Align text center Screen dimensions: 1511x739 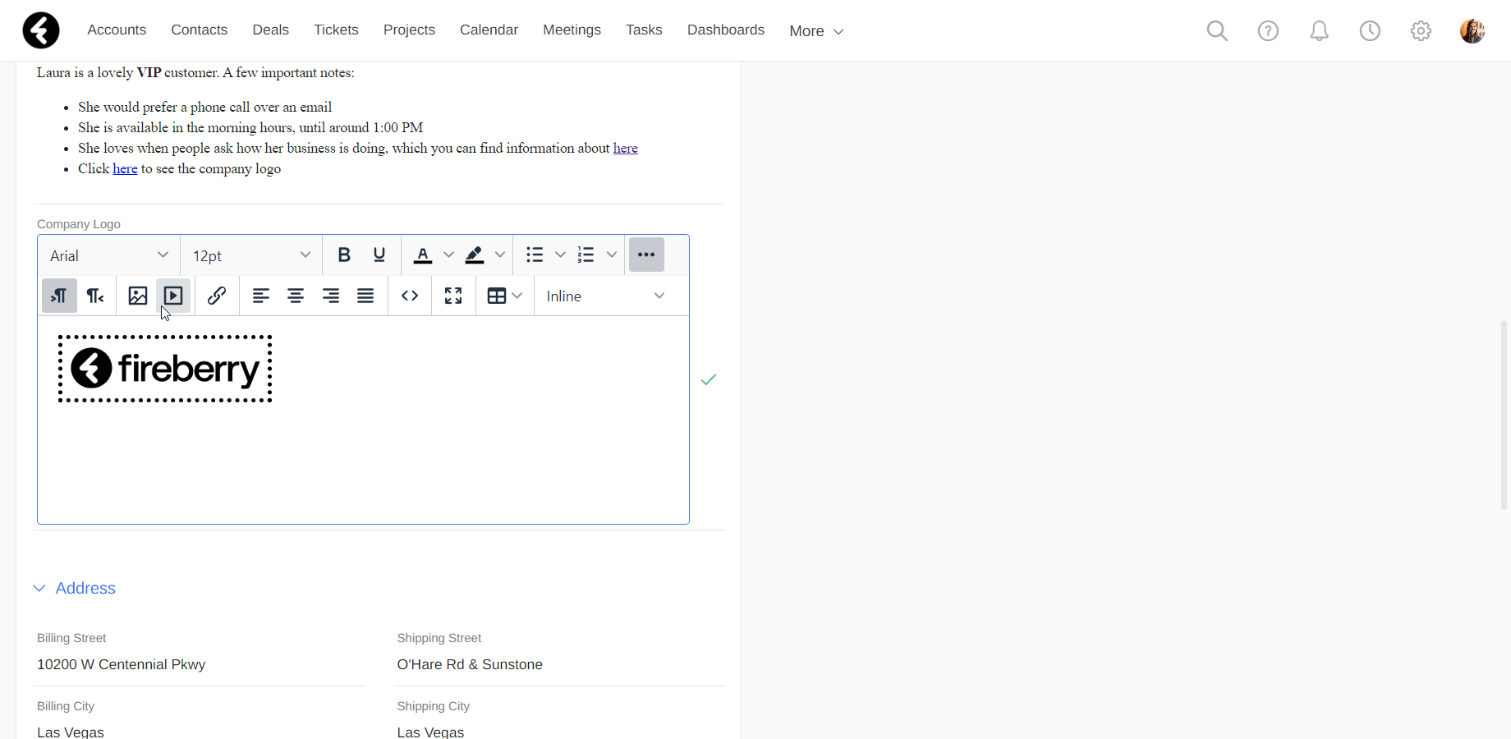pyautogui.click(x=296, y=296)
